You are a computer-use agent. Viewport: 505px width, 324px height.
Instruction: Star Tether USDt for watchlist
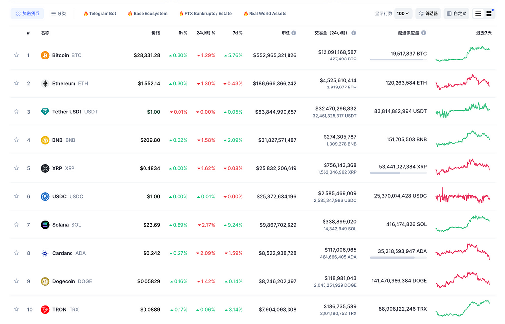tap(16, 112)
